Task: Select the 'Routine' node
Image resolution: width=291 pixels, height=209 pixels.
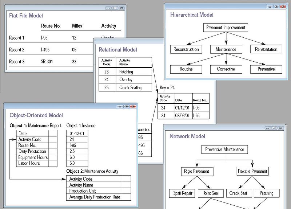Action: coord(186,69)
